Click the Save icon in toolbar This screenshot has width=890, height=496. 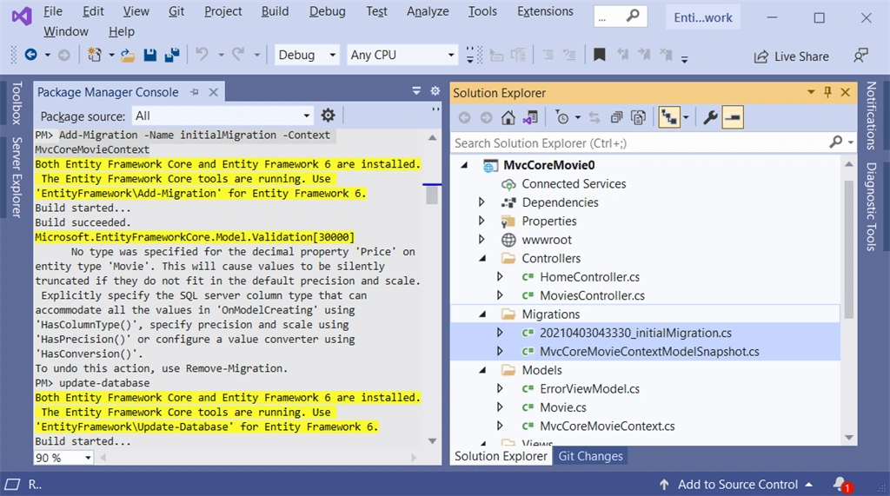point(149,55)
